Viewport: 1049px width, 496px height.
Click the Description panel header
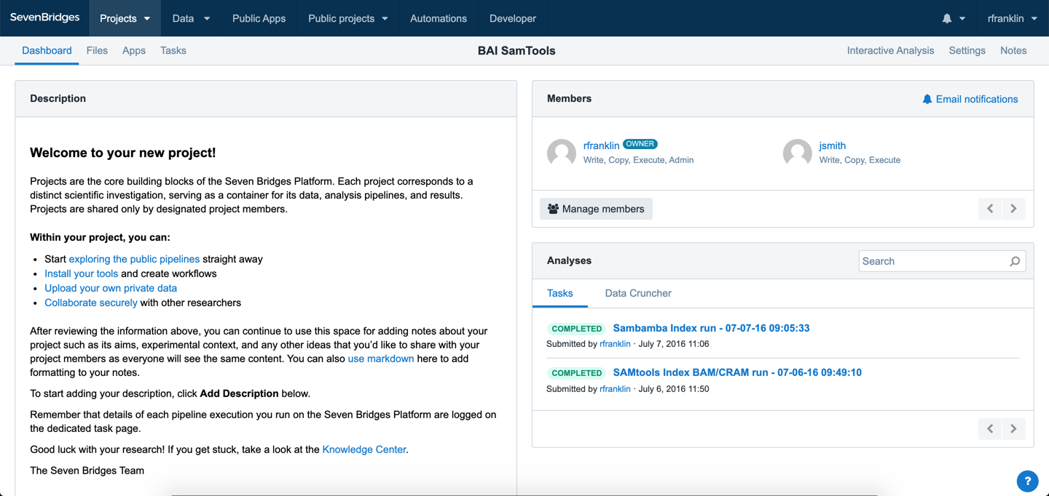[x=266, y=99]
